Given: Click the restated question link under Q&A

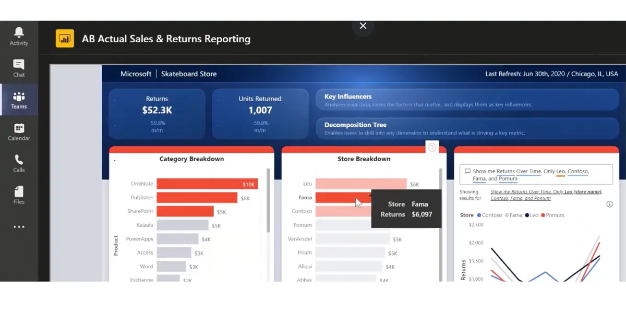Looking at the screenshot, I should [546, 195].
